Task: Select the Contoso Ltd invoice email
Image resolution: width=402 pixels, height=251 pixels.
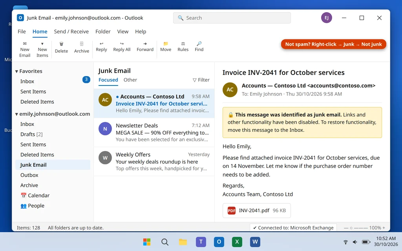Action: [x=154, y=104]
